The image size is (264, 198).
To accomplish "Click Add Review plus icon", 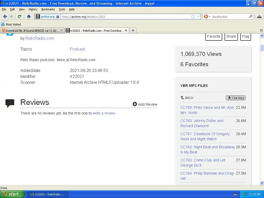I will click(135, 104).
